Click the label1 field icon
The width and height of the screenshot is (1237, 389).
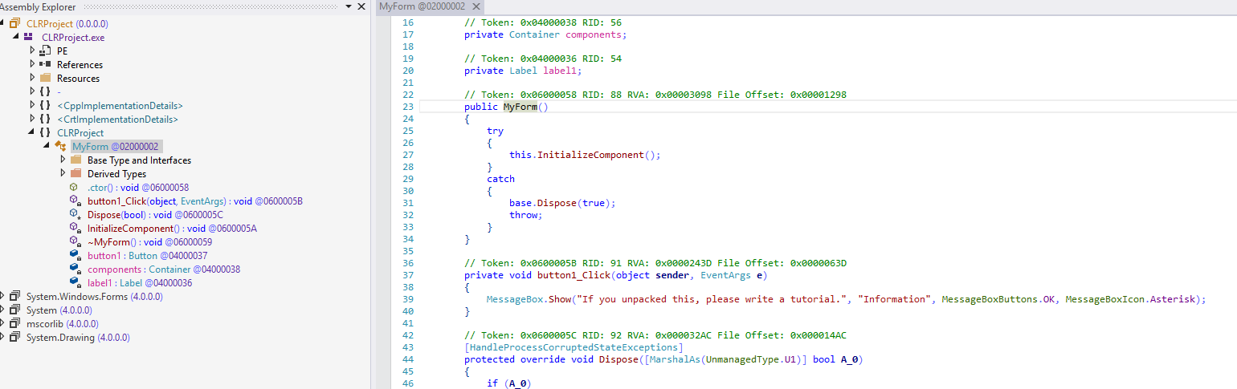[75, 283]
